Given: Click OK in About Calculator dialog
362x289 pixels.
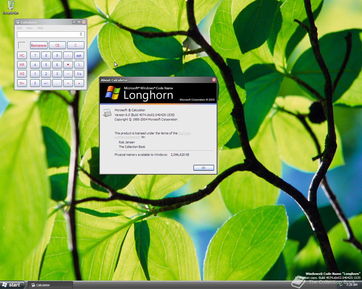Looking at the screenshot, I should (x=204, y=168).
